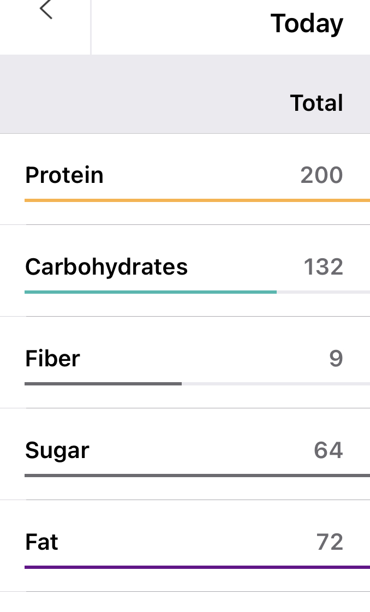The height and width of the screenshot is (612, 370).
Task: Click the dark filled Fiber progress bar
Action: click(x=103, y=384)
